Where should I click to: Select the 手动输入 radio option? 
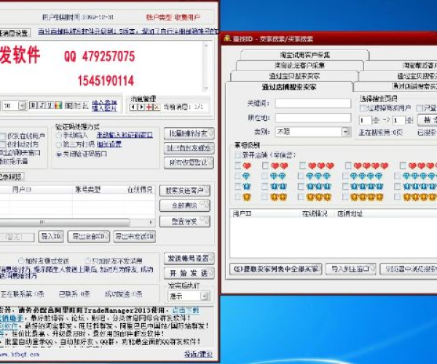59,135
